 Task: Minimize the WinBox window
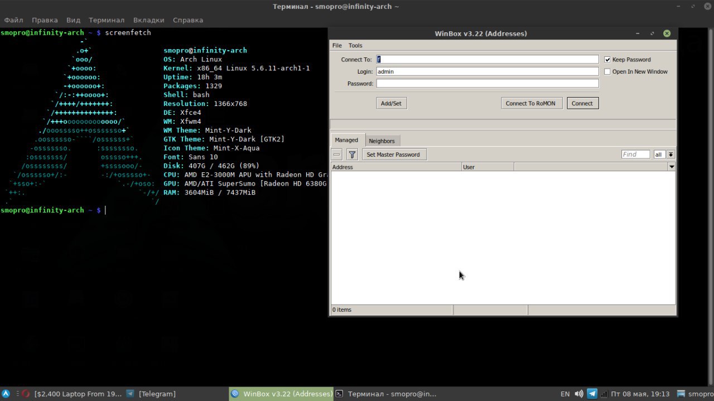click(x=638, y=33)
